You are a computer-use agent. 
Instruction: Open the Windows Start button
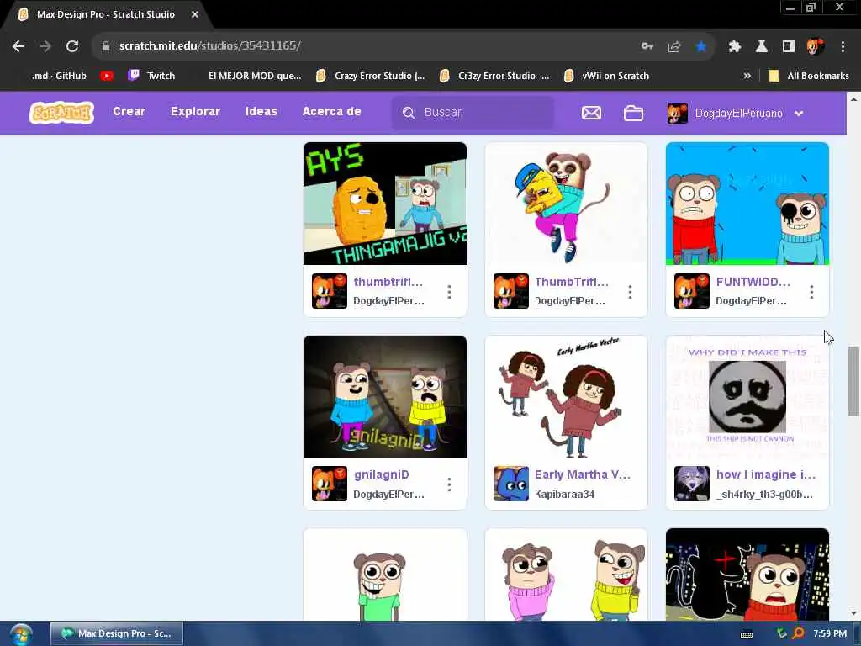coord(21,634)
